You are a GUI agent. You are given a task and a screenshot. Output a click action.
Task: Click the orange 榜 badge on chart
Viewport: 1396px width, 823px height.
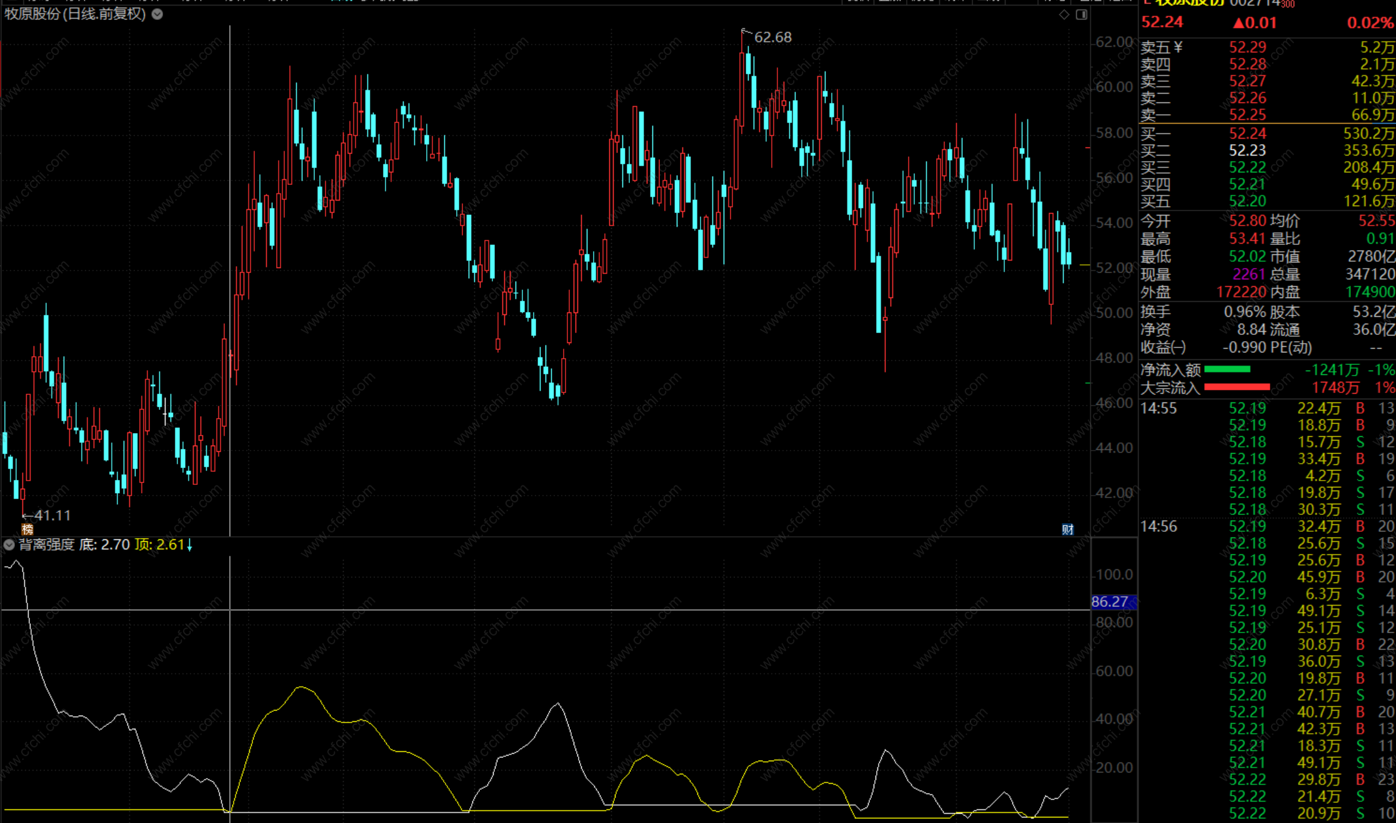pyautogui.click(x=27, y=529)
